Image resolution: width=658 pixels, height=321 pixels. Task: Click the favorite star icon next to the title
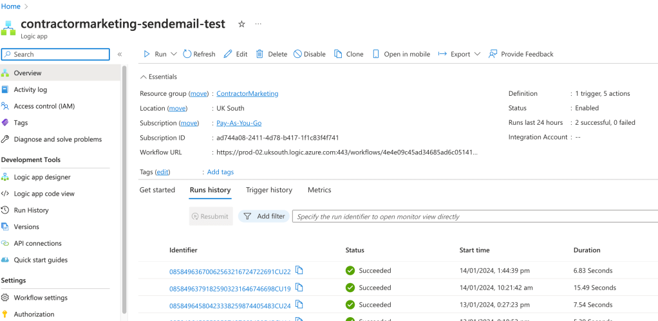tap(241, 24)
